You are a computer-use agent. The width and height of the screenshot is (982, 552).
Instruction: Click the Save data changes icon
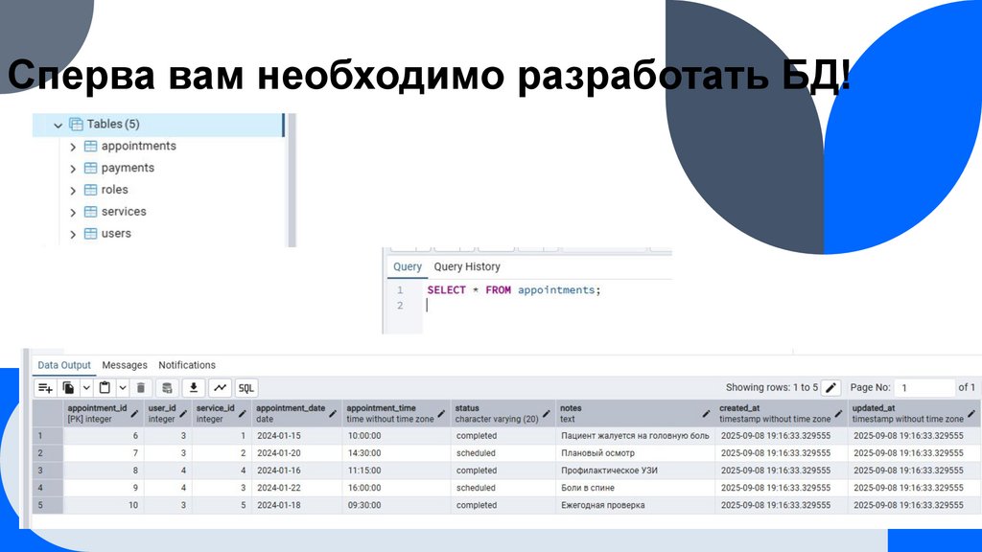point(167,388)
